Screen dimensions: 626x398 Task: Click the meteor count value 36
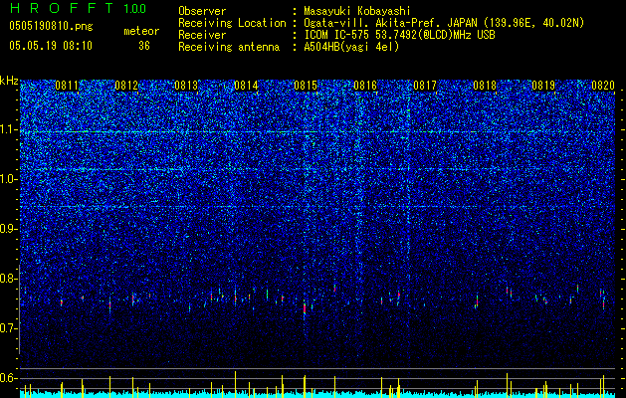point(144,46)
